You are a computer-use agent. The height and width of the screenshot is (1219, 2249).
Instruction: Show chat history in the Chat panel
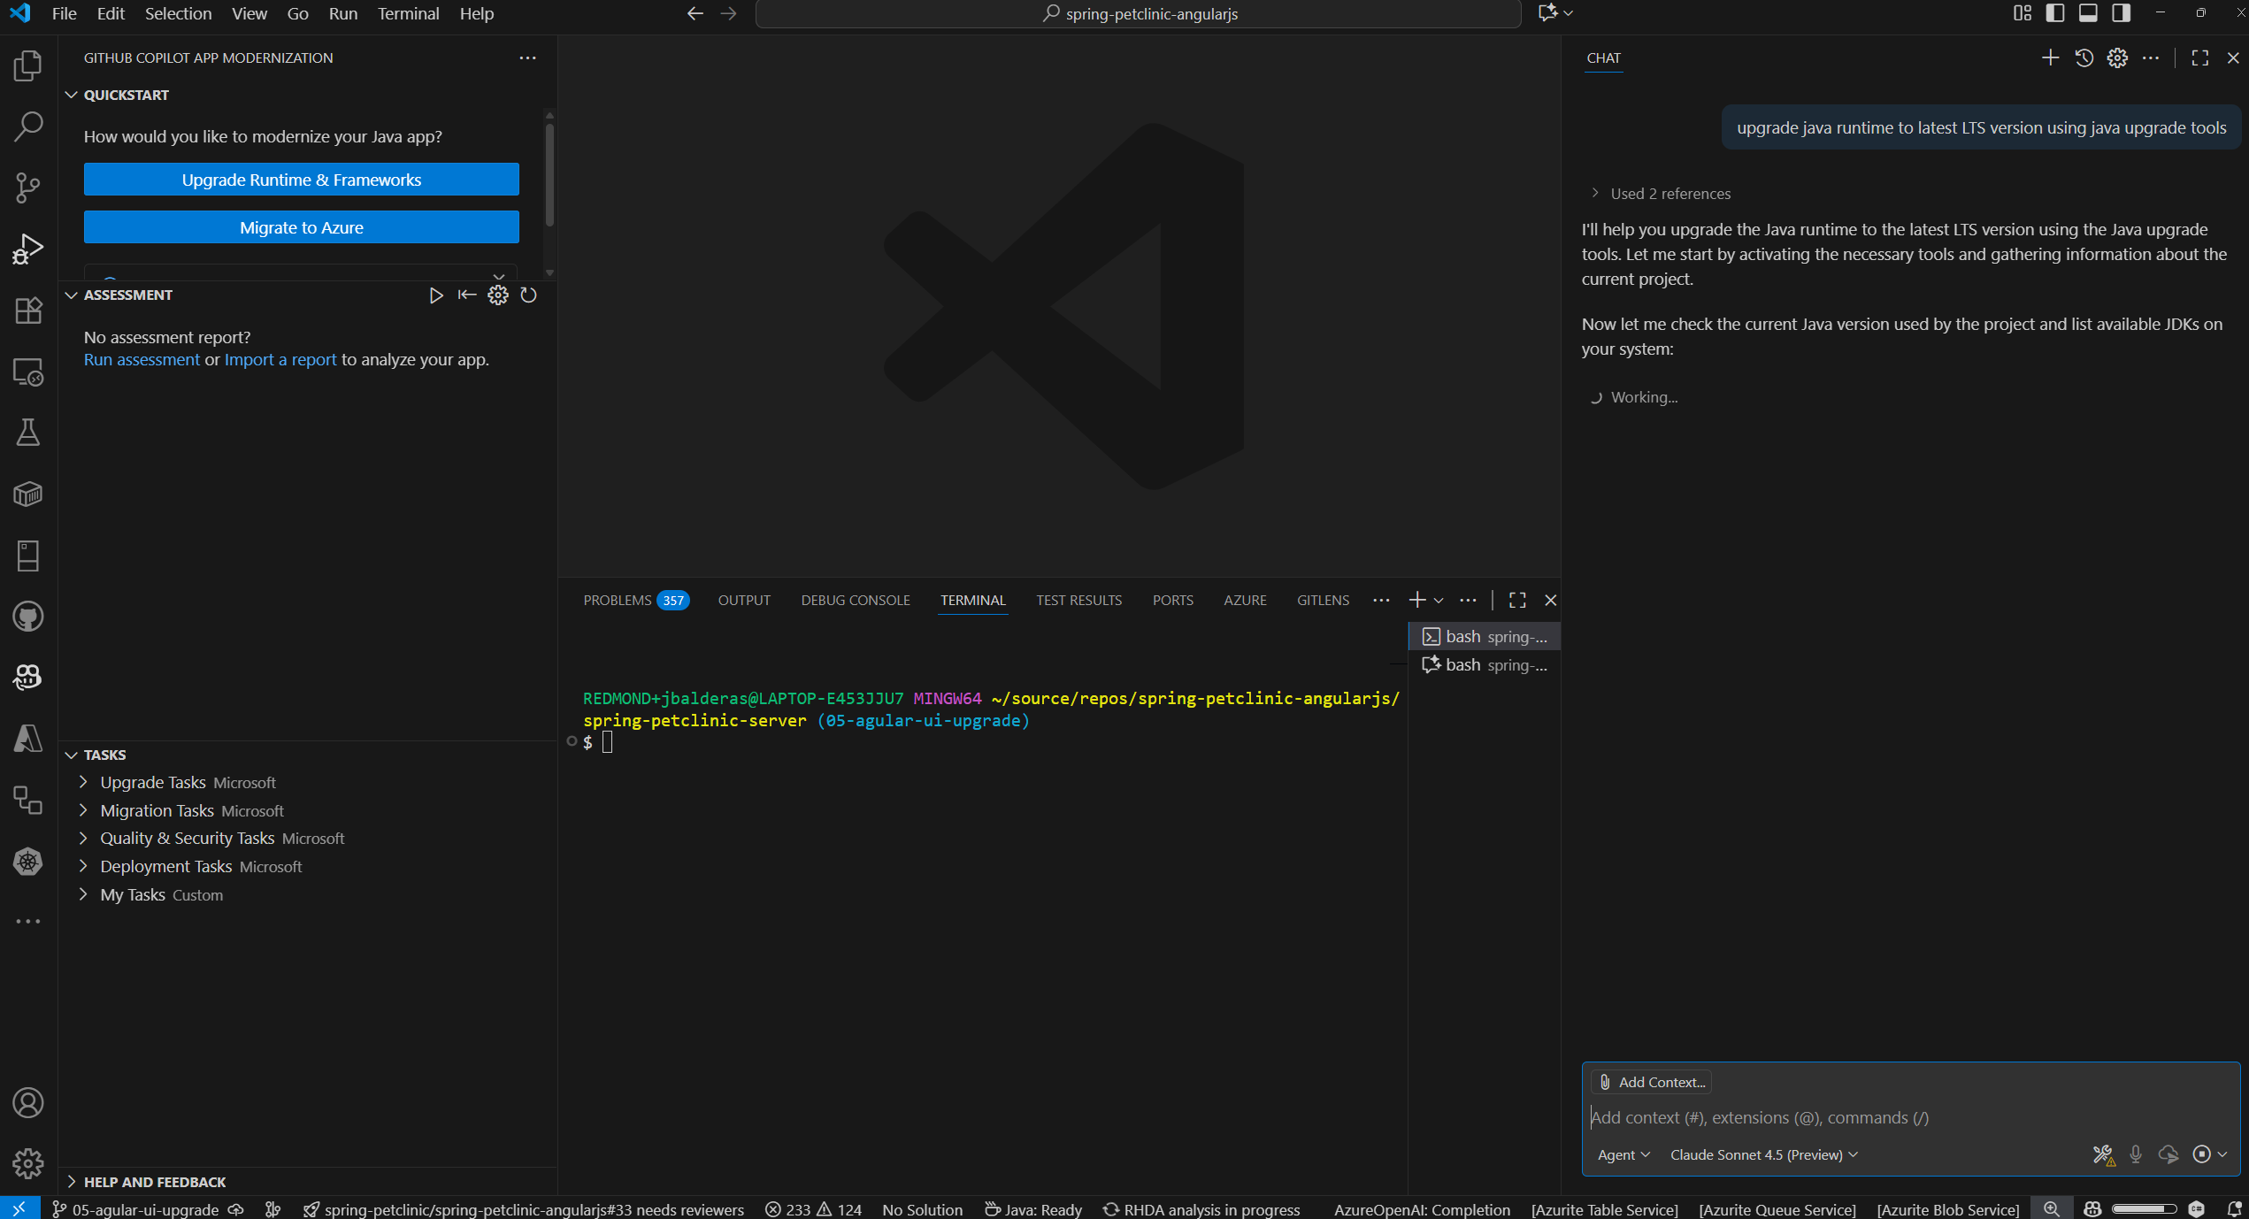[x=2084, y=57]
